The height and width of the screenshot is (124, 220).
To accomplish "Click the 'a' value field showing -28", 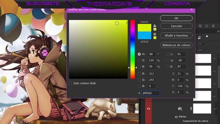I will [x=181, y=60].
